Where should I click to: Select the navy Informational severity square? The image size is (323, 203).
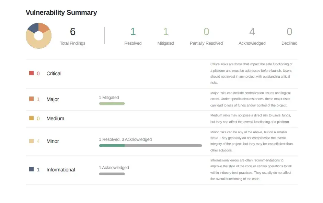point(31,169)
